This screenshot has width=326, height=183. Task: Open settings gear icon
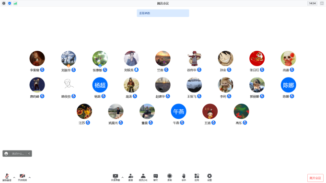click(210, 176)
